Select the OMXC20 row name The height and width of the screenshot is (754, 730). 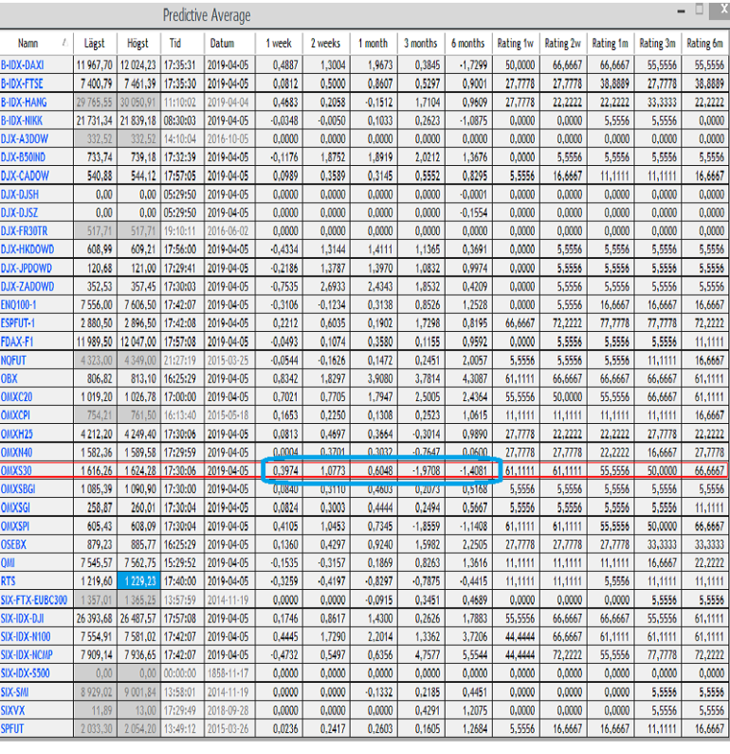pos(16,396)
